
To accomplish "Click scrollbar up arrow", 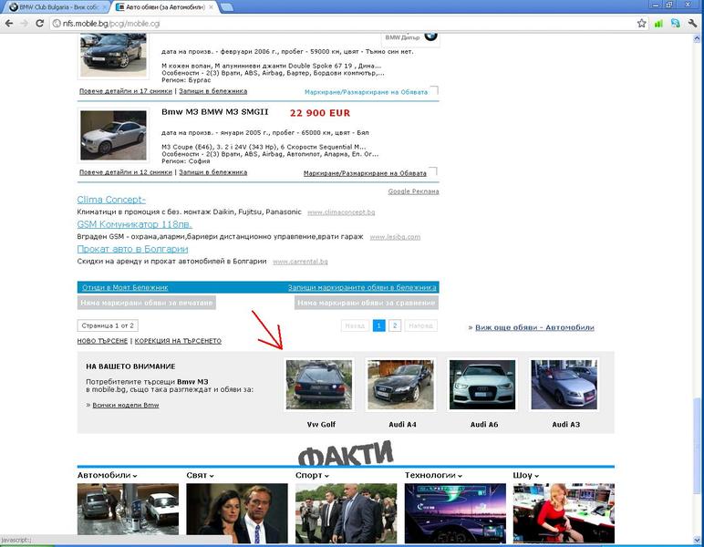I will (x=697, y=38).
